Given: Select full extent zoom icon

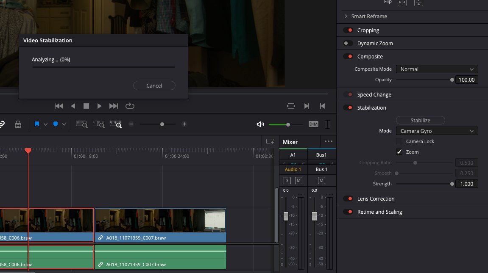Looking at the screenshot, I should pos(81,124).
